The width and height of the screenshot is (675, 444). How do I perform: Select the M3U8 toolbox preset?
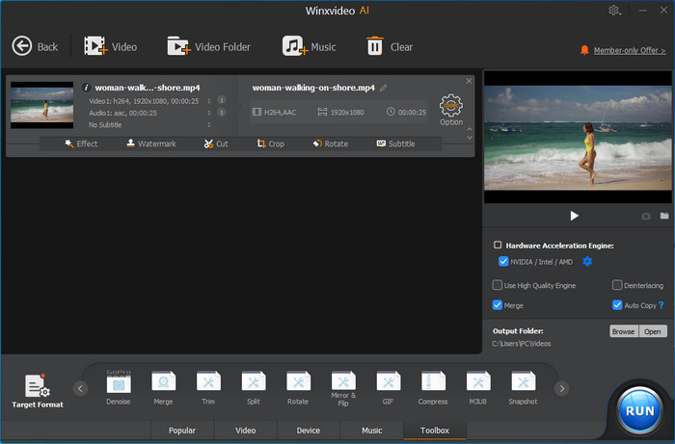(x=478, y=387)
